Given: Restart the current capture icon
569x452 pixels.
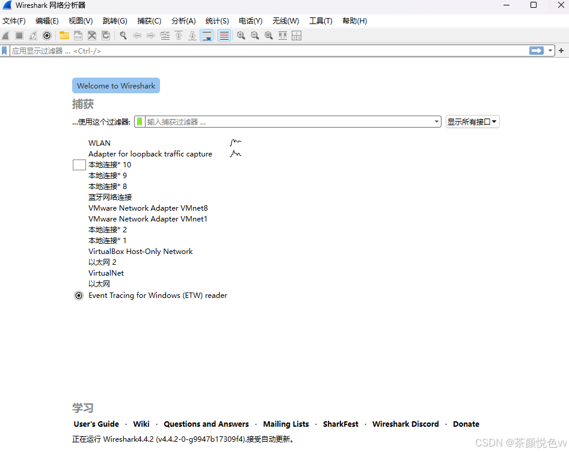Looking at the screenshot, I should [x=33, y=36].
